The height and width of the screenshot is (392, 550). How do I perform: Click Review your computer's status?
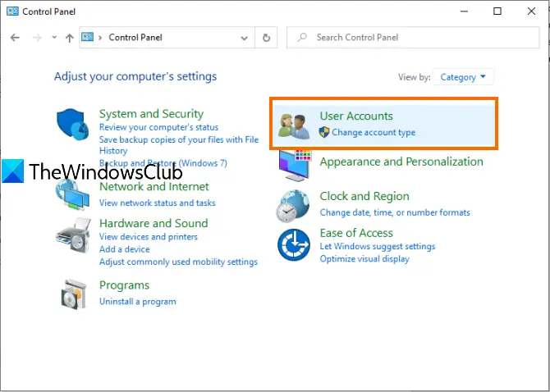coord(158,127)
